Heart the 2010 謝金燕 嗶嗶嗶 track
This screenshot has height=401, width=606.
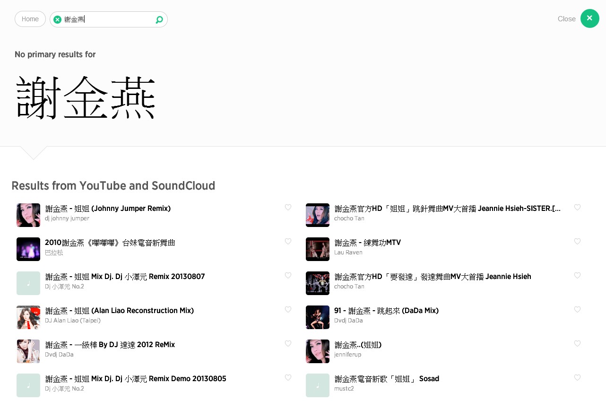pyautogui.click(x=288, y=242)
